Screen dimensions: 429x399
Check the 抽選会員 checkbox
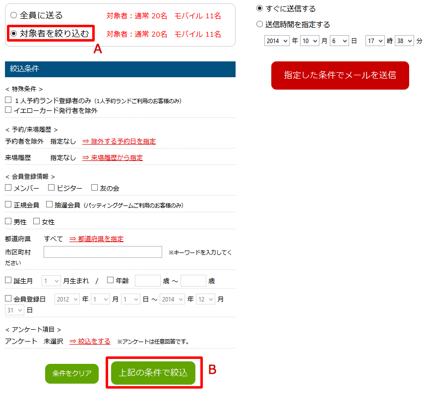point(49,204)
